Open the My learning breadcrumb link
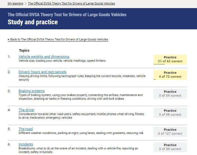 (x=15, y=4)
